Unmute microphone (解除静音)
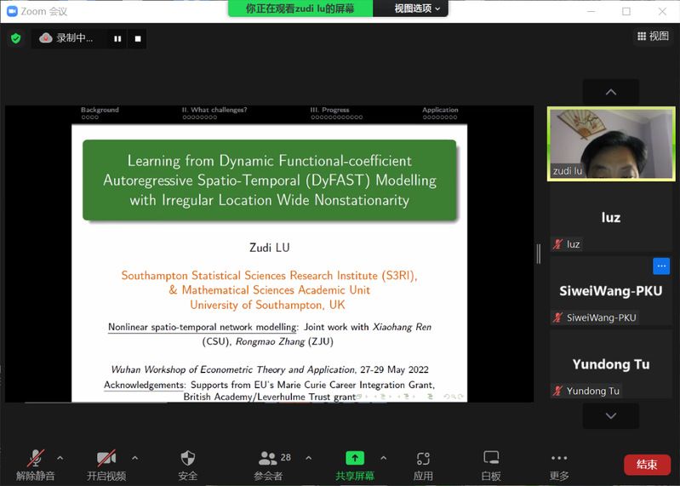 click(35, 458)
